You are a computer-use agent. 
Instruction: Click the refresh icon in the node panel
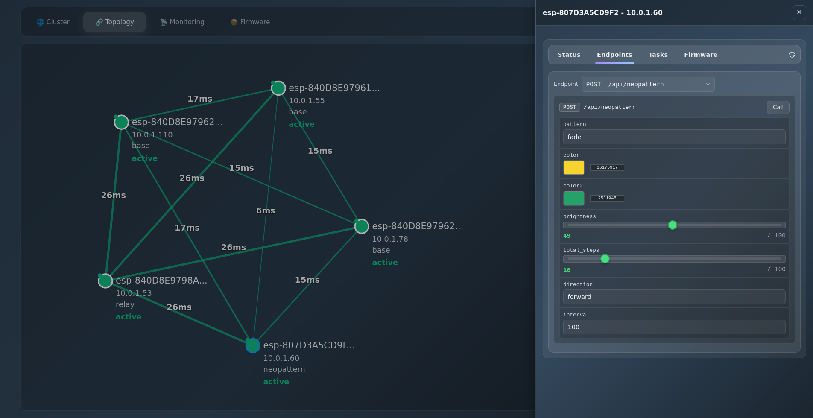(792, 55)
